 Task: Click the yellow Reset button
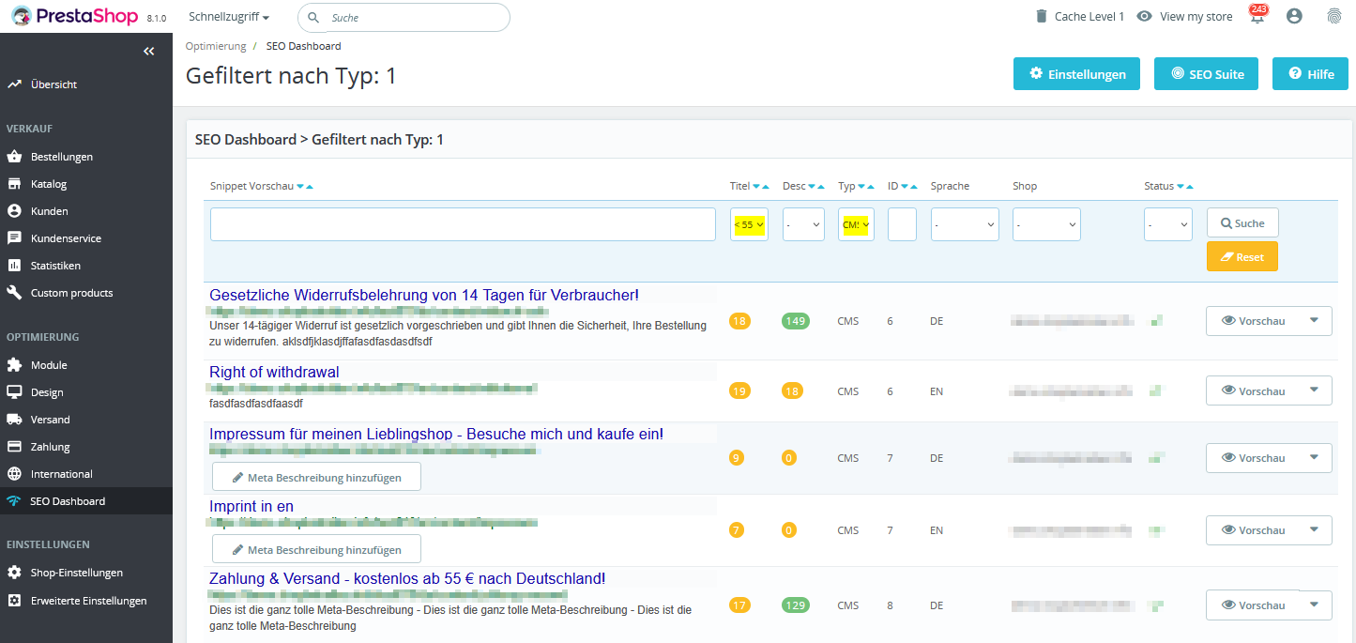1242,257
